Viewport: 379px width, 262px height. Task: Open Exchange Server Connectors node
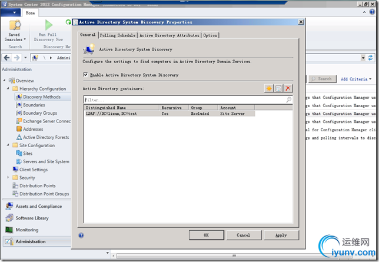pyautogui.click(x=46, y=121)
